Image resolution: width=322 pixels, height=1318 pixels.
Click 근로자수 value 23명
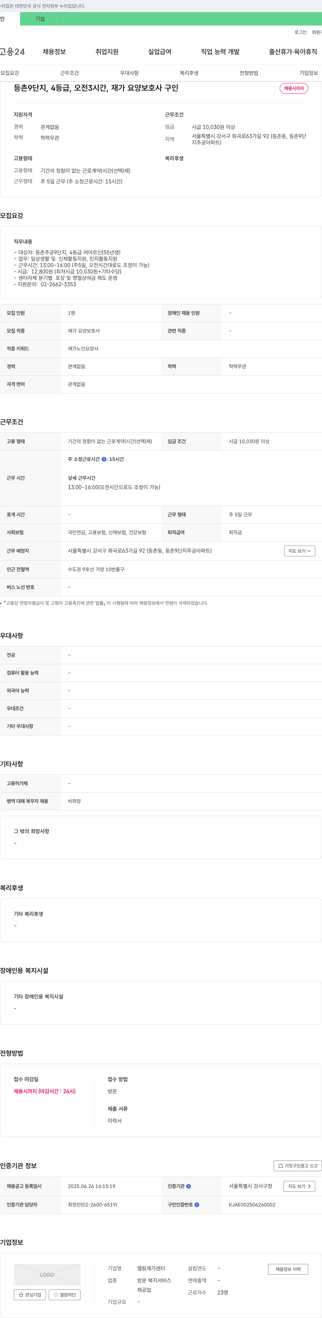coord(223,1292)
